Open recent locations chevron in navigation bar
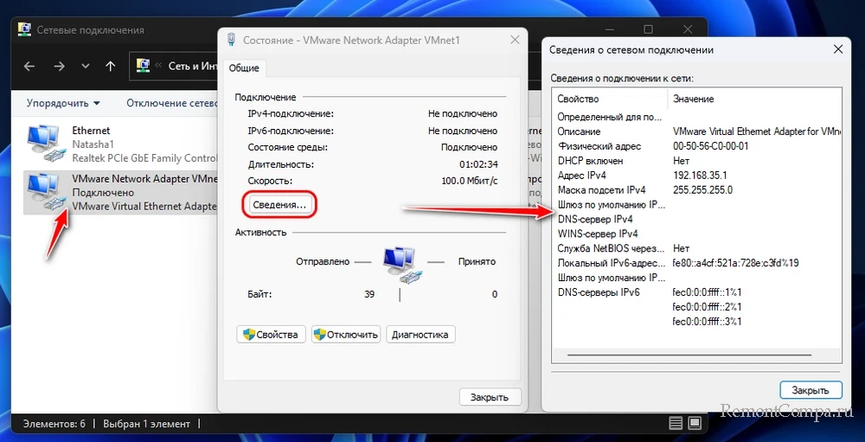The image size is (865, 442). click(x=85, y=67)
